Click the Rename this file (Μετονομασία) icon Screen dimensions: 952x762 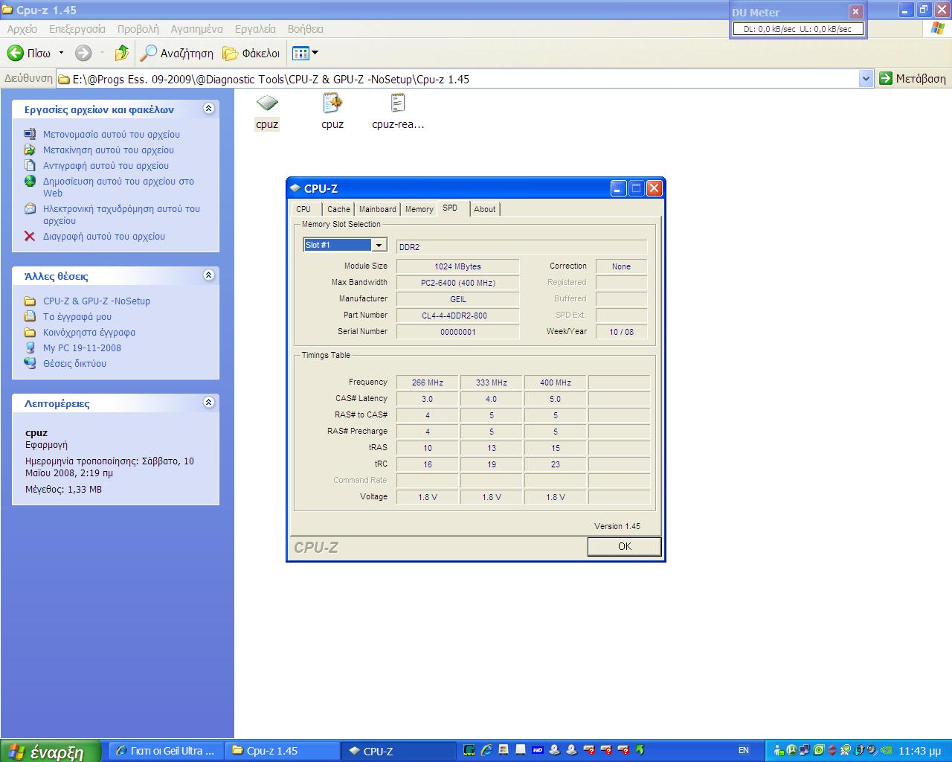[x=30, y=134]
